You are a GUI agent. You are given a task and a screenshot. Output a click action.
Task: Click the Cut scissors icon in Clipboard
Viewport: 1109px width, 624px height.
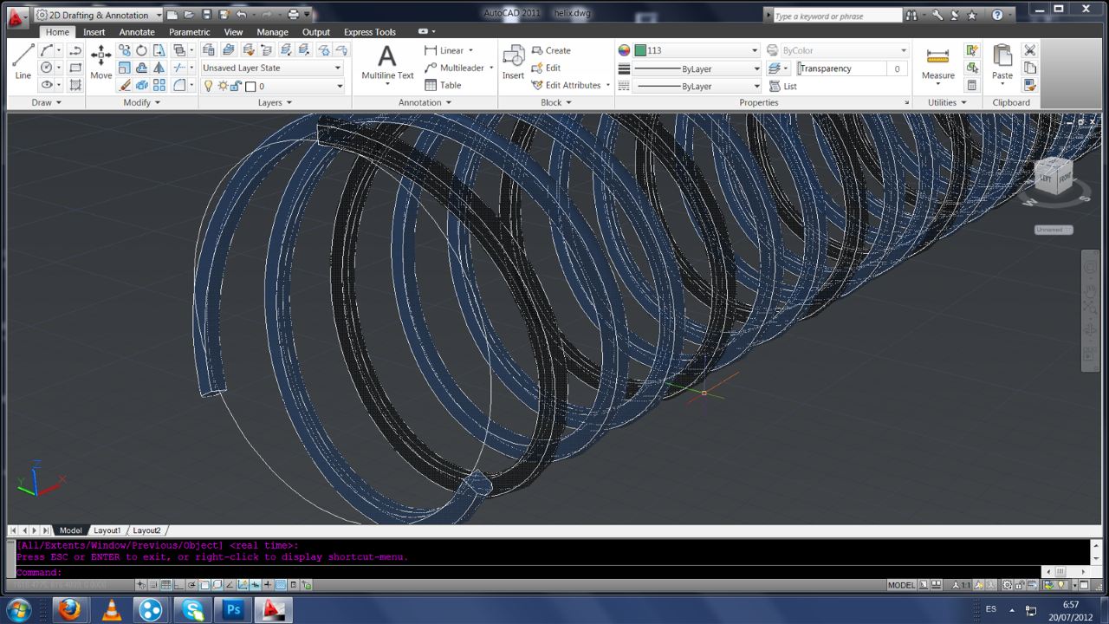[x=1029, y=50]
